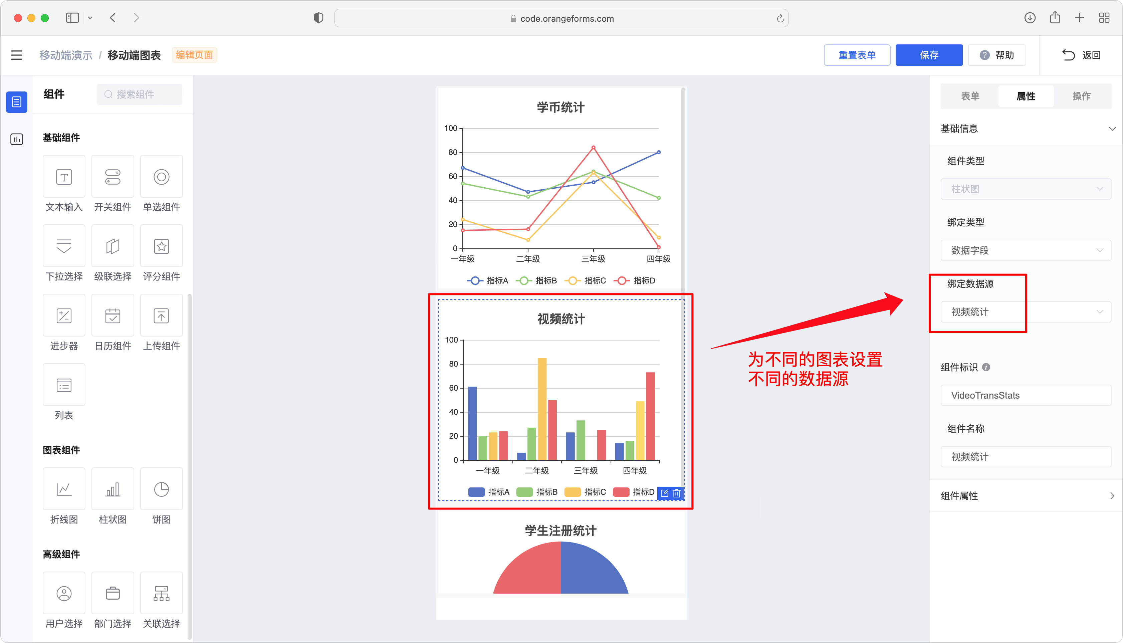
Task: Open the browser tab overview icon
Action: click(x=1104, y=18)
